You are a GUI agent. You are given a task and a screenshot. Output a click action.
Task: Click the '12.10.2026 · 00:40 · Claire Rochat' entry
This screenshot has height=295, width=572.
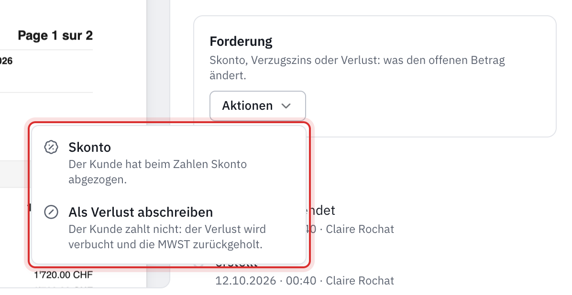tap(305, 281)
